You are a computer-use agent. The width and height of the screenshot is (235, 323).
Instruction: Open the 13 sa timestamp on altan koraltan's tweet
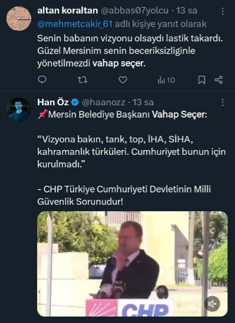[187, 11]
